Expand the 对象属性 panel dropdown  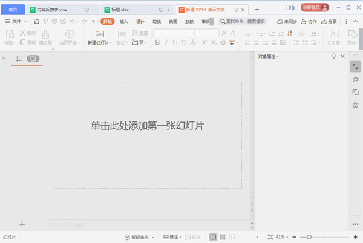tap(278, 56)
